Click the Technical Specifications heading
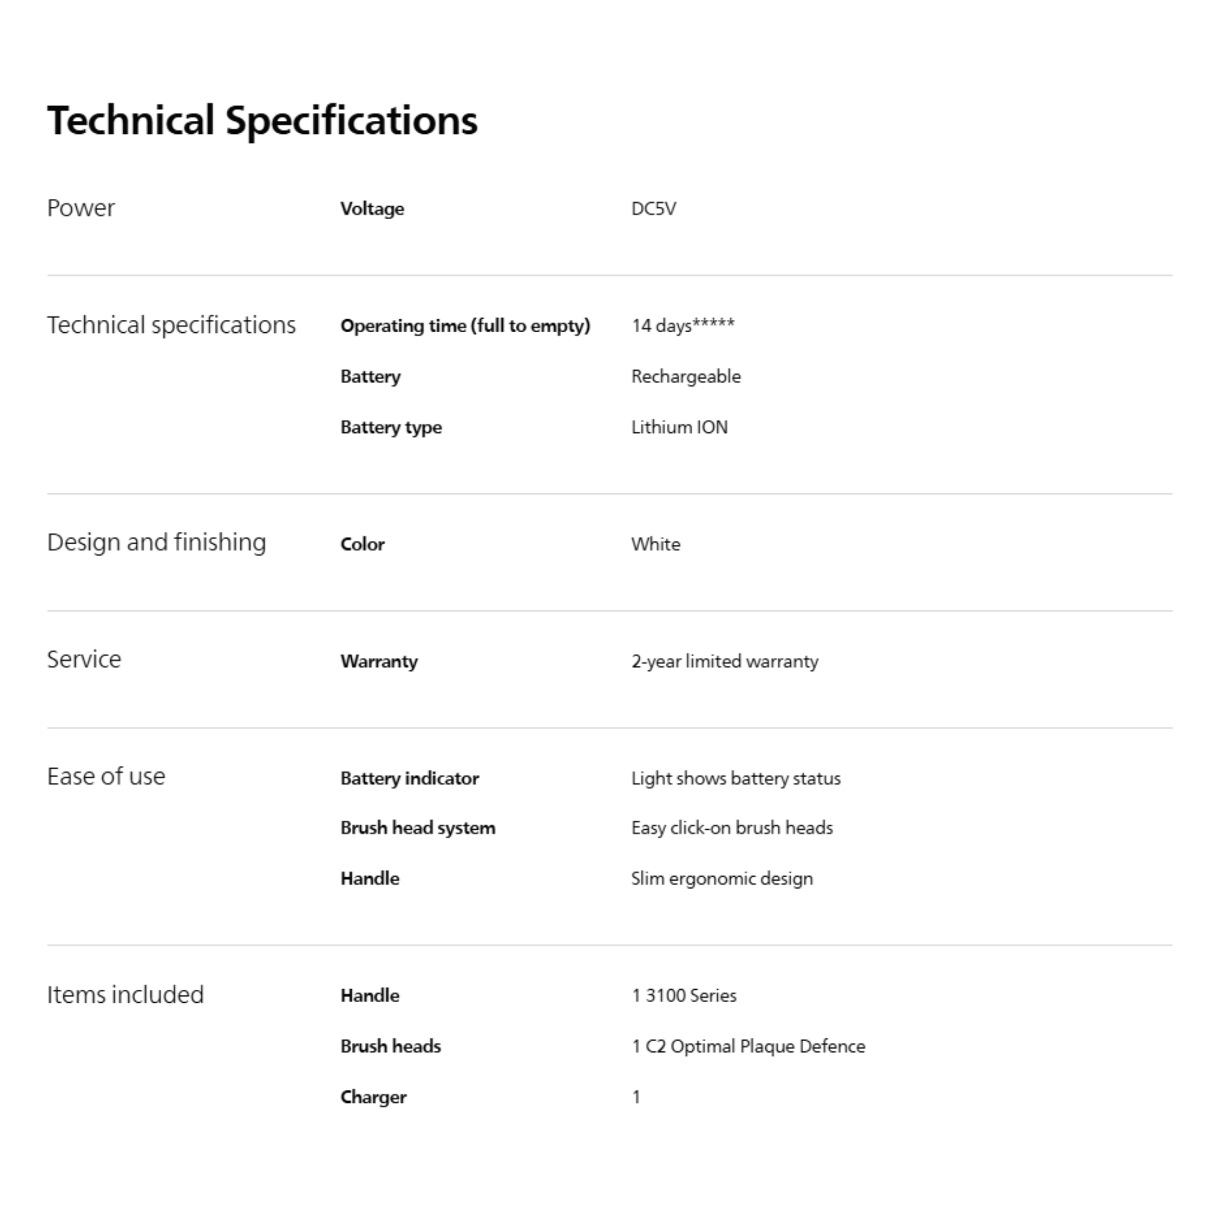Image resolution: width=1213 pixels, height=1213 pixels. click(x=262, y=120)
